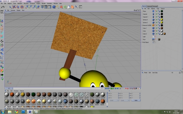Image resolution: width=183 pixels, height=114 pixels.
Task: Toggle the green checkmark for Capsule
Action: pyautogui.click(x=157, y=14)
